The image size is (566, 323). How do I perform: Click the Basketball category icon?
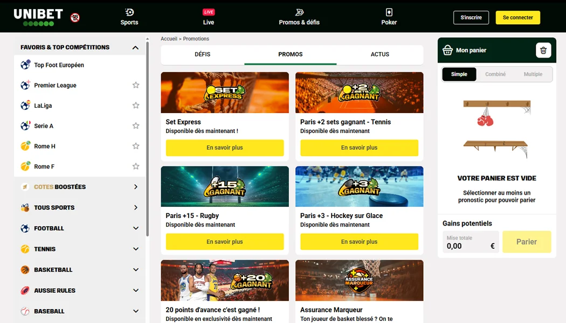25,270
